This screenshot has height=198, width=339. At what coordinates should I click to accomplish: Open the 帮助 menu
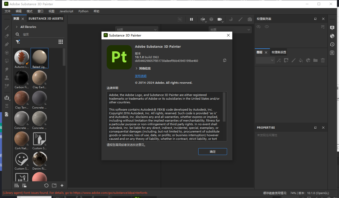coord(97,11)
